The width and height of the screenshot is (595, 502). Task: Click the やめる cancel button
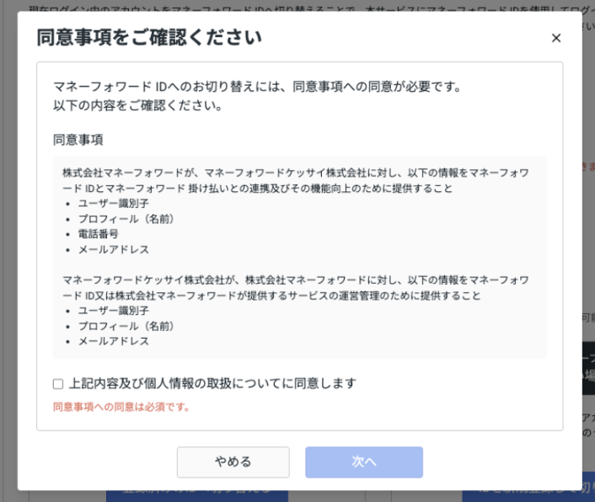click(x=233, y=462)
